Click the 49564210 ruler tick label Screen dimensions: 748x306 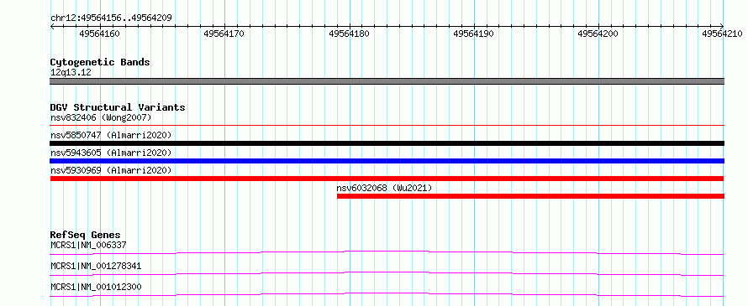pyautogui.click(x=723, y=34)
